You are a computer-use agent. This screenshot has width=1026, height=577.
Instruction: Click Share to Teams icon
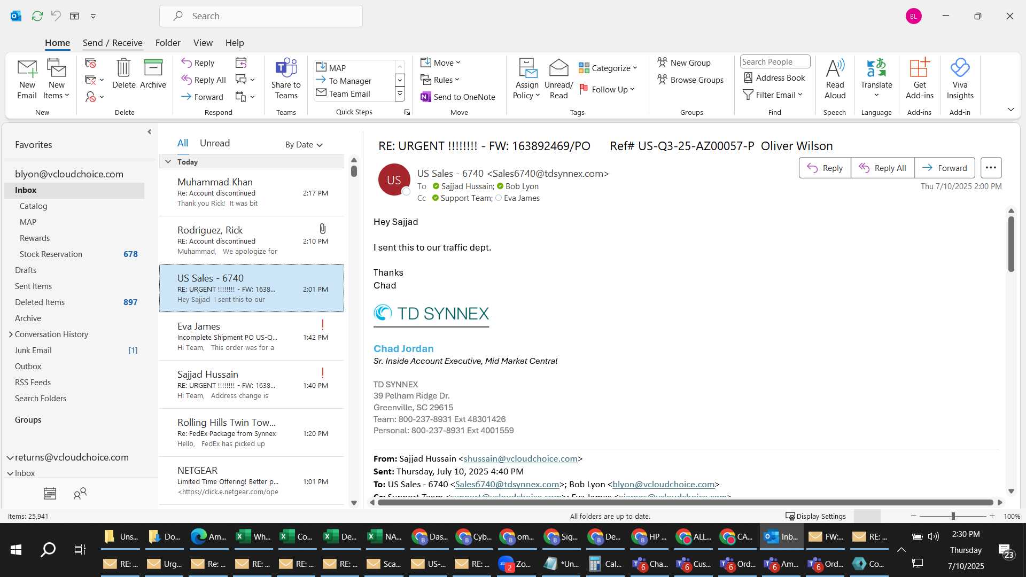pos(286,79)
